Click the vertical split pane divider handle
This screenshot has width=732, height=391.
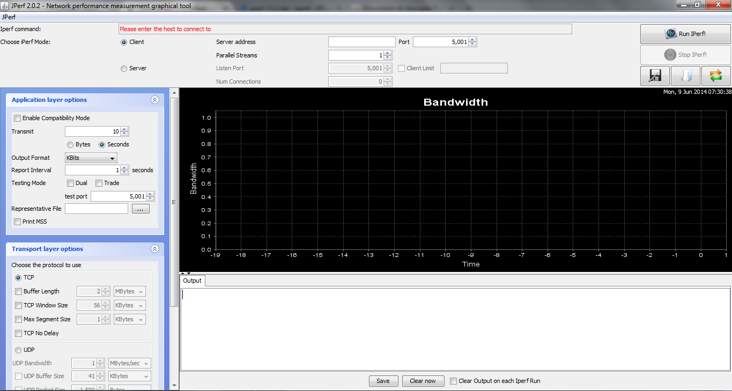tap(174, 202)
